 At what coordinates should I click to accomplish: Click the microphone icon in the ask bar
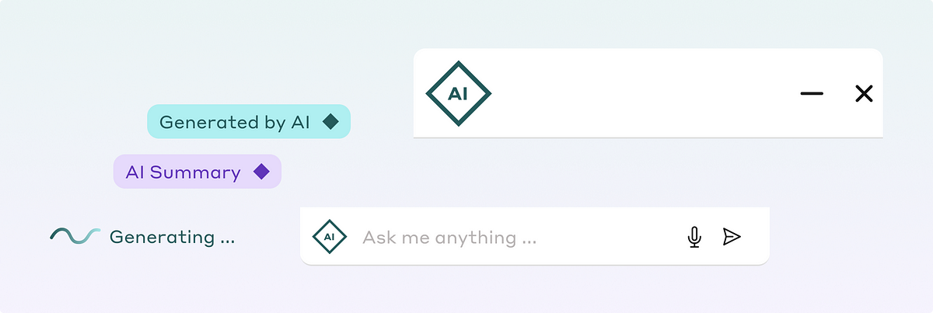(694, 237)
